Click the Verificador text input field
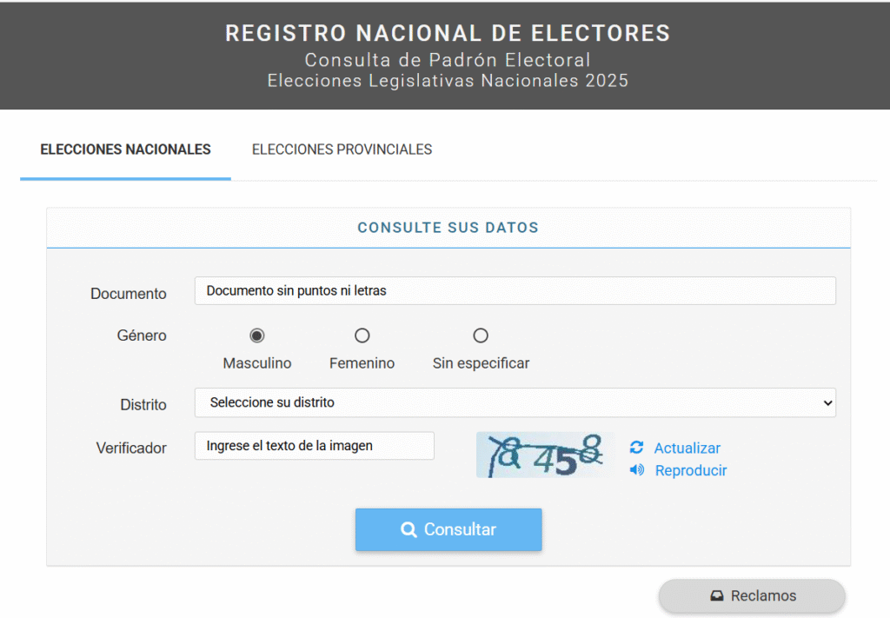This screenshot has width=890, height=618. click(x=314, y=446)
